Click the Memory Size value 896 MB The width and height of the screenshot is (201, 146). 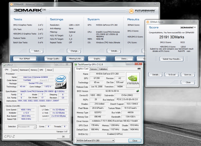coord(97,117)
